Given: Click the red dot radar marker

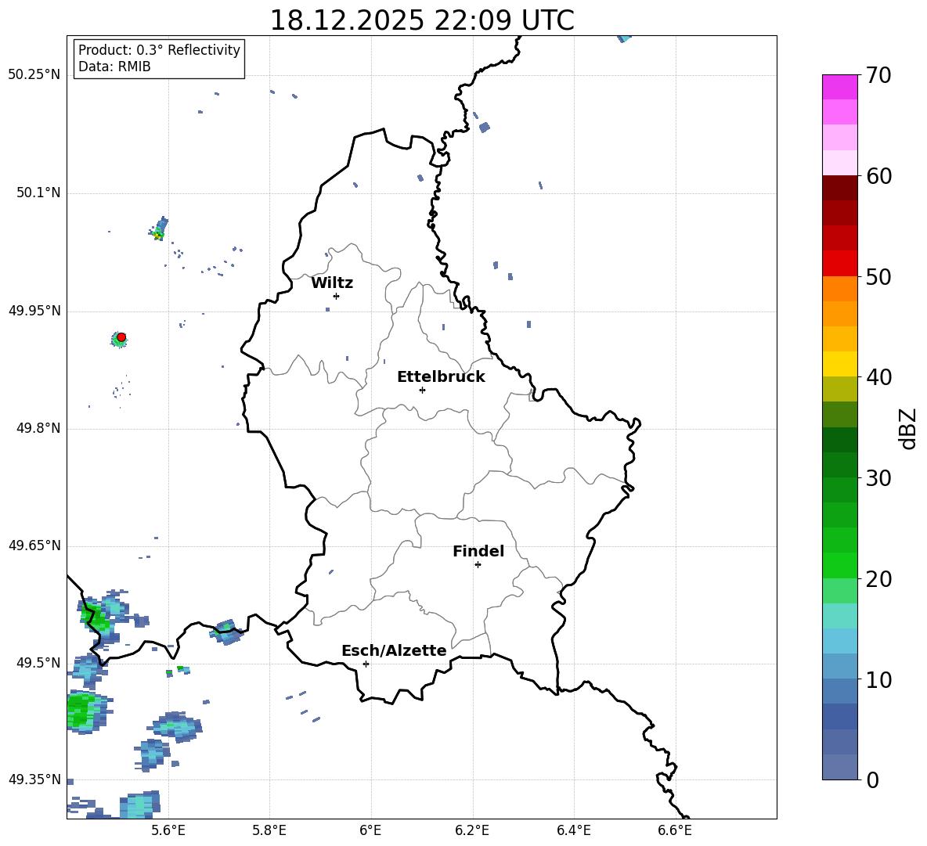Looking at the screenshot, I should [x=121, y=337].
